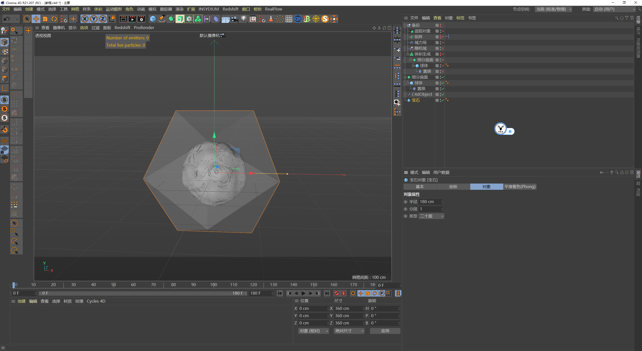Collapse the 备份 tree node
Image resolution: width=642 pixels, height=351 pixels.
tap(405, 25)
